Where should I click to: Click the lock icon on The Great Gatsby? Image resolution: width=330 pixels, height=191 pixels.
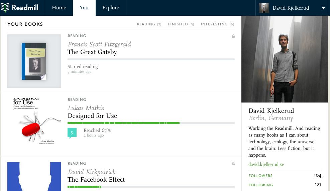(x=233, y=36)
